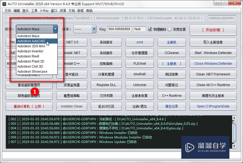243x163 pixels.
Task: Click the 开始卸载 (start uninstall) button
Action: 213,30
